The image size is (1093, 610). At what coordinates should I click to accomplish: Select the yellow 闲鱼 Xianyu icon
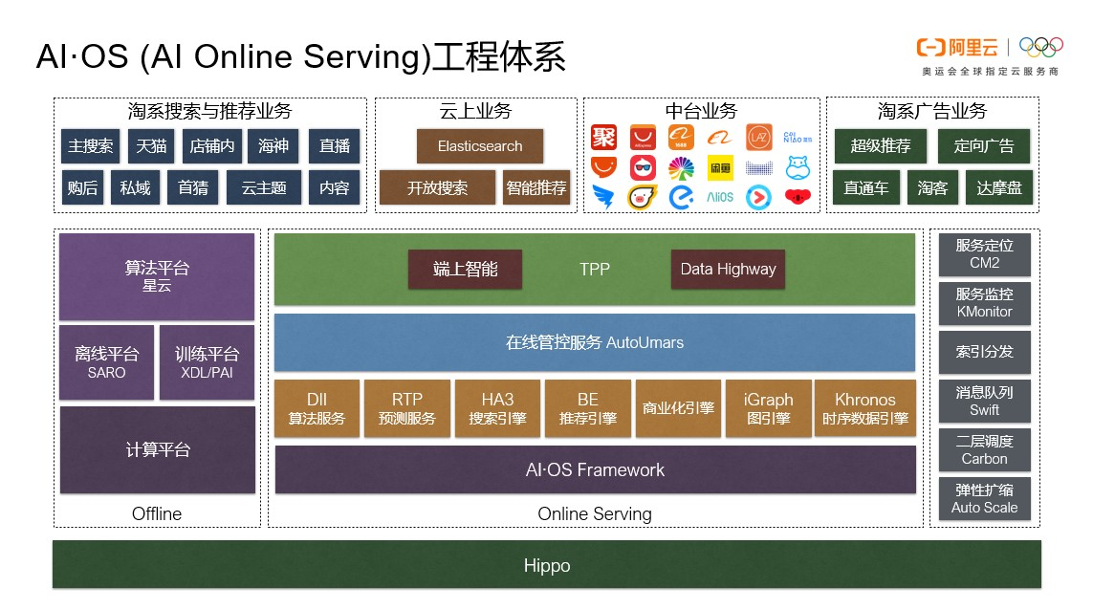tap(720, 168)
